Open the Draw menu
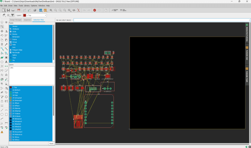Screen dimensions: 251x148 coord(10,6)
